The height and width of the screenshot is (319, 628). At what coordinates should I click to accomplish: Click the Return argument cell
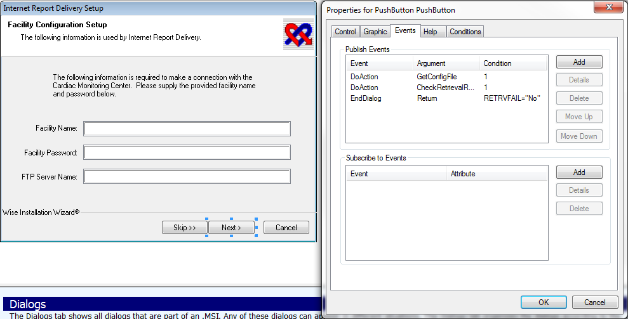(427, 98)
